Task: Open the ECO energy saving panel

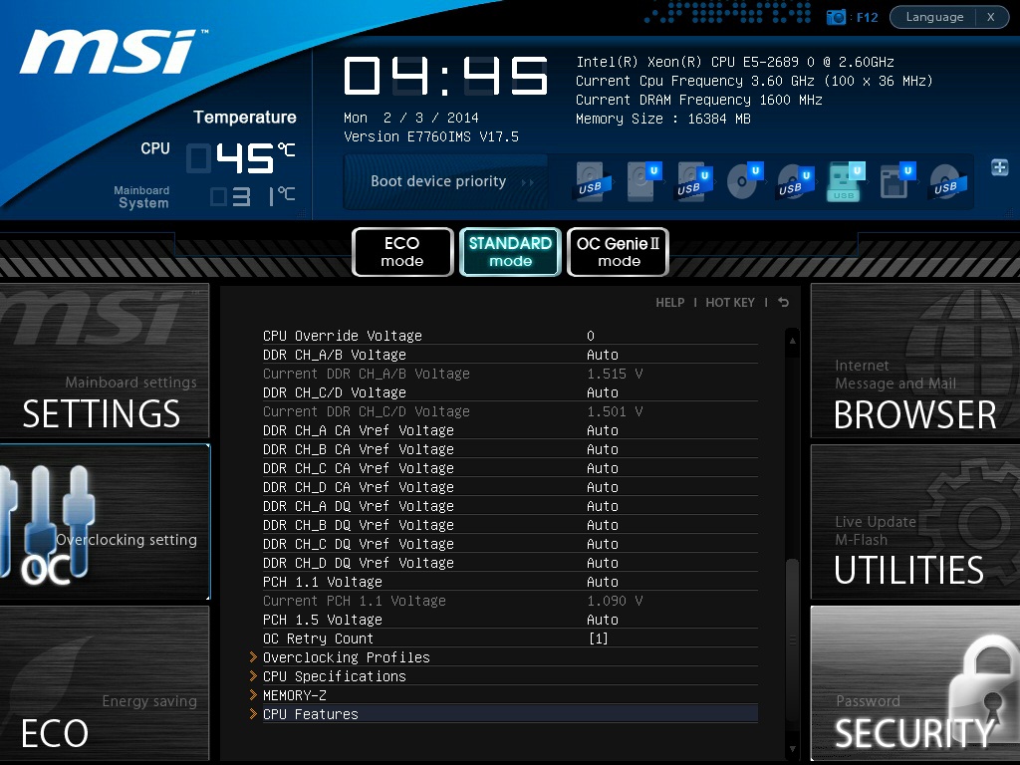Action: click(104, 683)
